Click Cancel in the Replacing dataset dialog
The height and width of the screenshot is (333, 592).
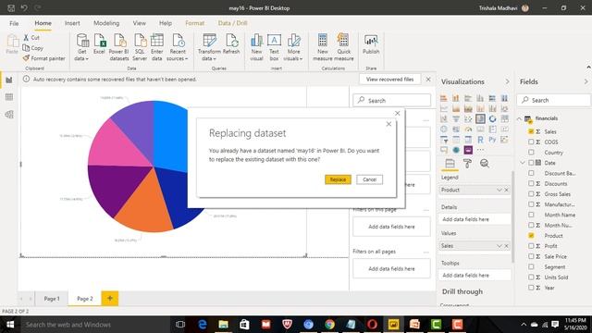tap(370, 179)
